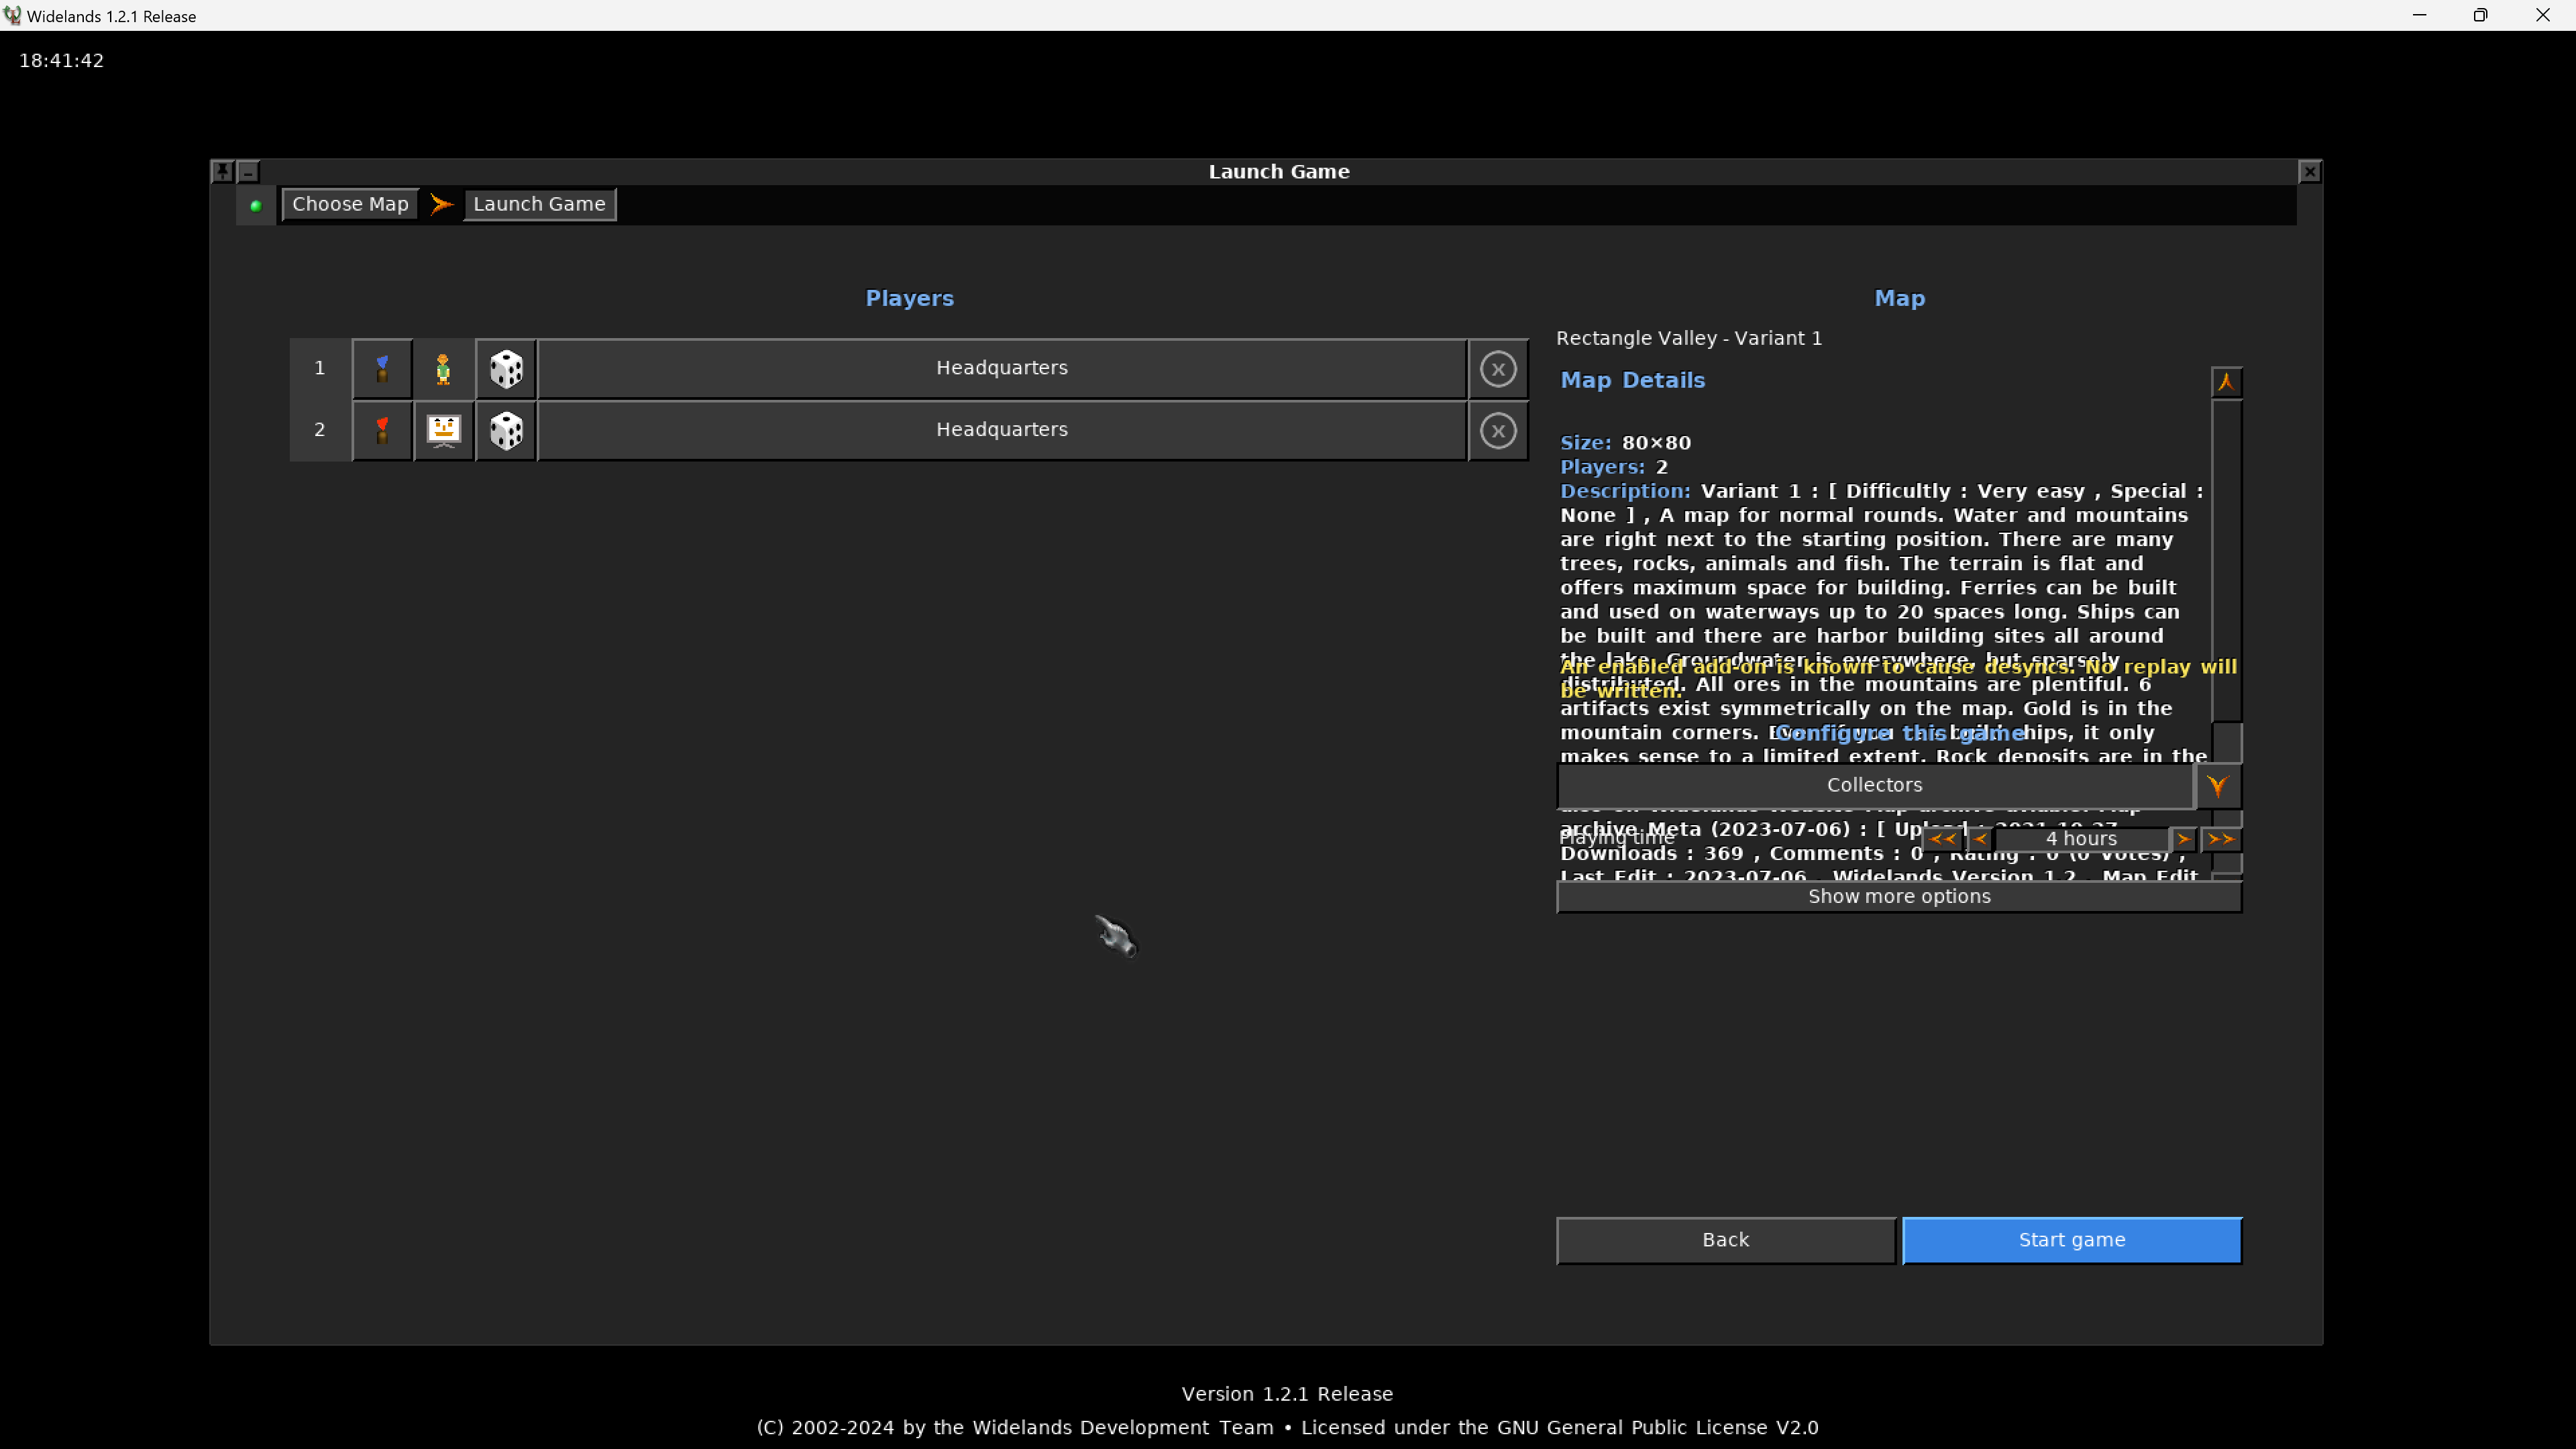Viewport: 2576px width, 1449px height.
Task: Expand the Collectors win condition dropdown
Action: (x=2217, y=786)
